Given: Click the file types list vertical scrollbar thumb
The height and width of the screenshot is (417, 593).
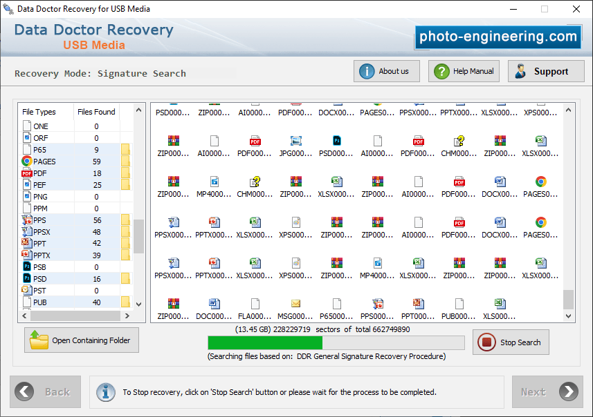Looking at the screenshot, I should tap(139, 236).
